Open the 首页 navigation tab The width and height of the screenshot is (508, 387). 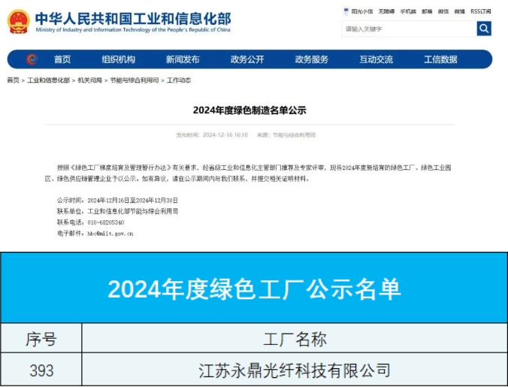(62, 59)
